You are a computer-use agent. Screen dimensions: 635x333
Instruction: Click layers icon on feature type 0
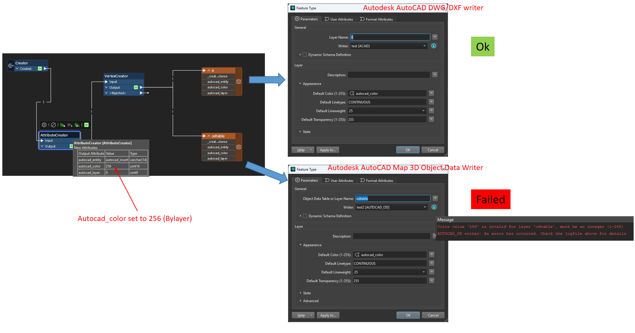coord(239,81)
